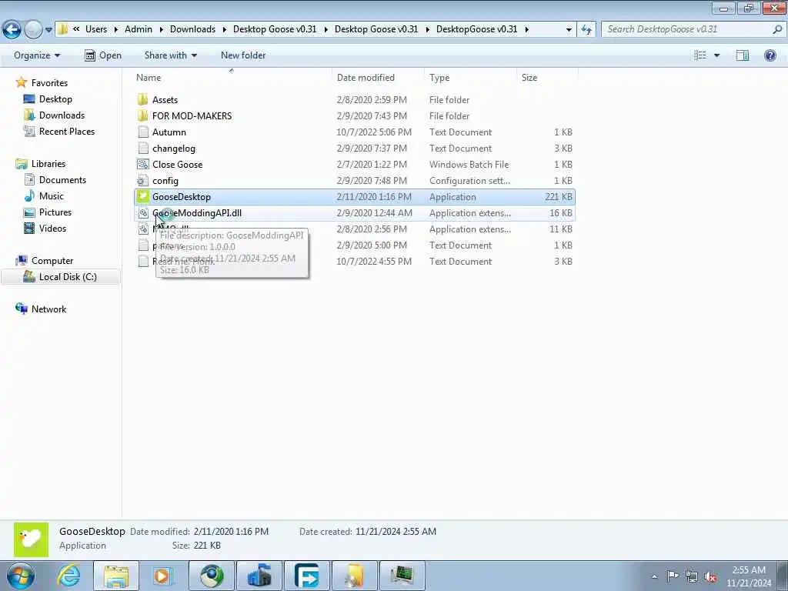Expand the arrow after Downloads breadcrumb

[x=225, y=30]
